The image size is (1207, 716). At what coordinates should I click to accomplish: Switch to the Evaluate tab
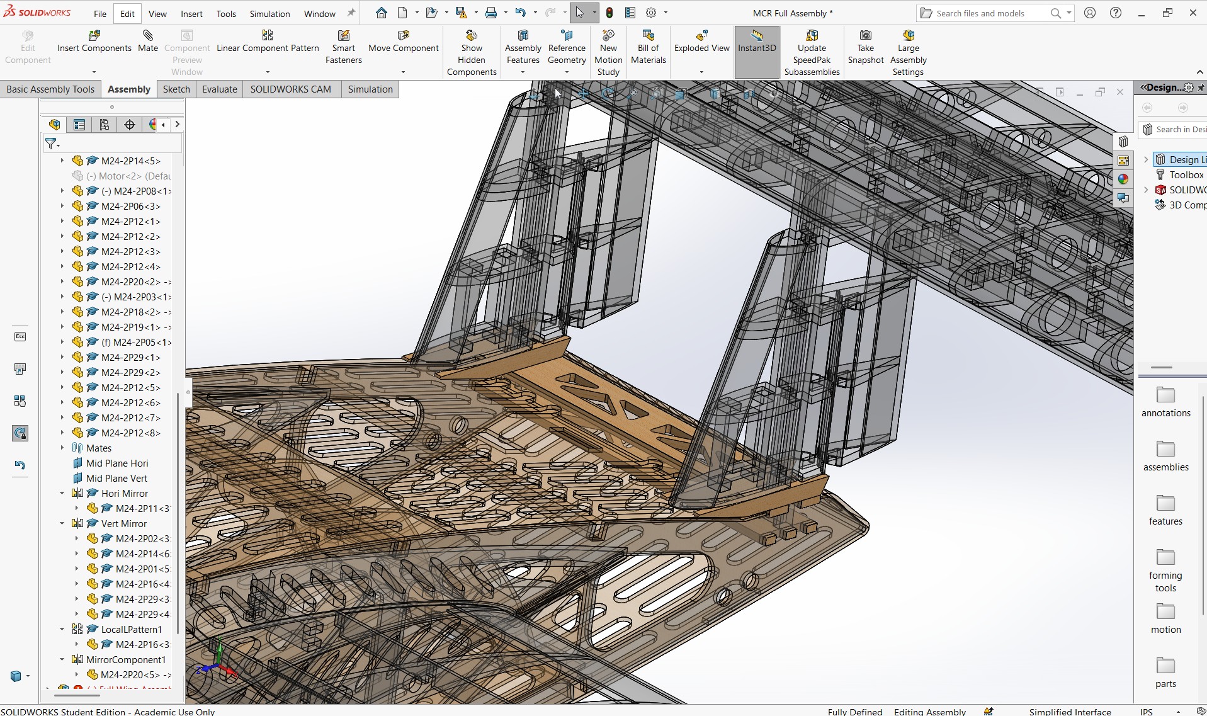coord(219,89)
